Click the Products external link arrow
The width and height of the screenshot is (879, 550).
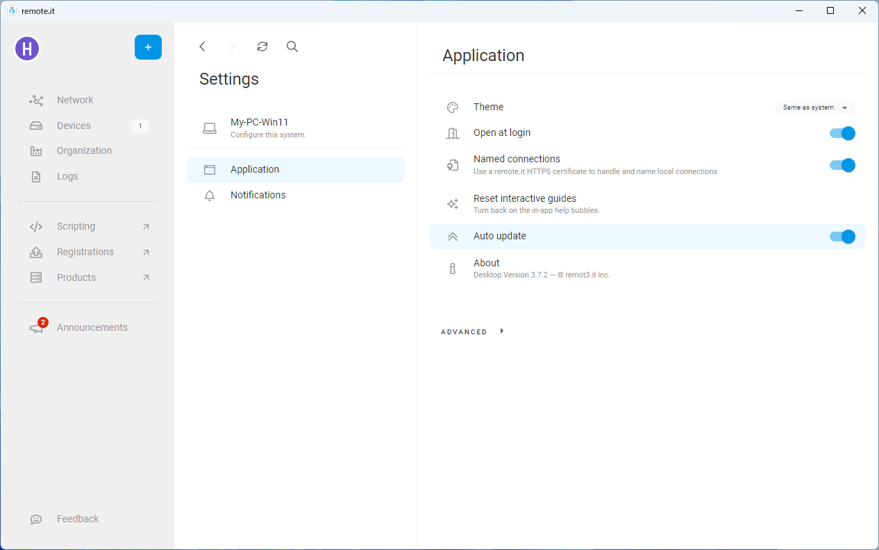pyautogui.click(x=146, y=277)
